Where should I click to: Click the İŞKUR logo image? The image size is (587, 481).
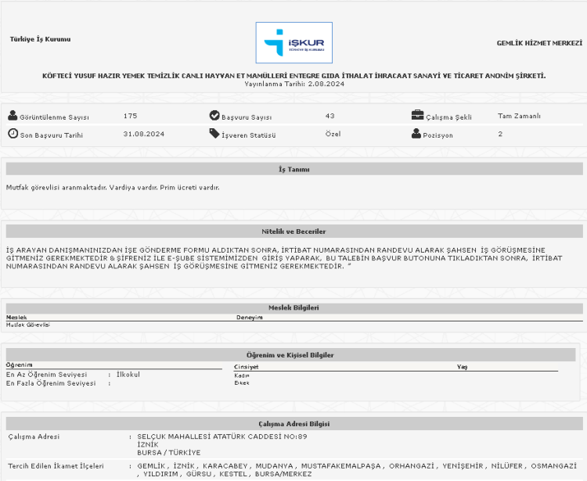tap(293, 42)
